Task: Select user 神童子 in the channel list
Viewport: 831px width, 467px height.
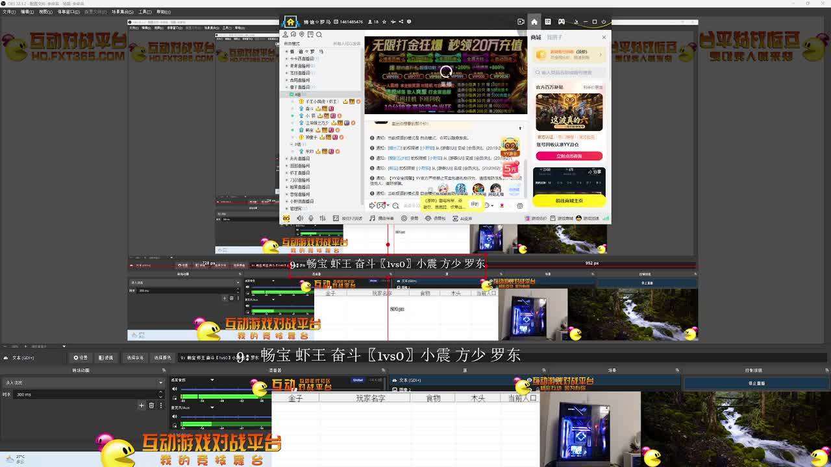Action: pyautogui.click(x=311, y=137)
